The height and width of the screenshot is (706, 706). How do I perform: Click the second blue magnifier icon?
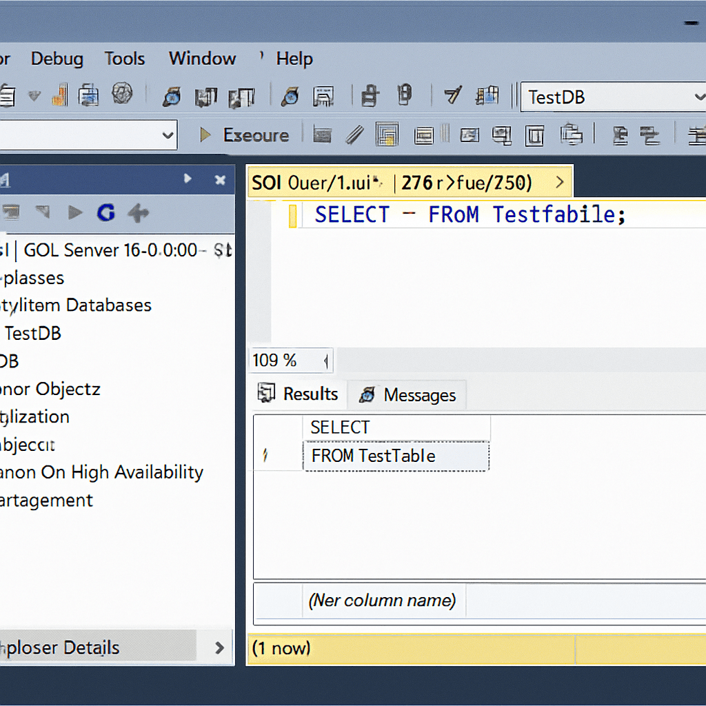(290, 97)
